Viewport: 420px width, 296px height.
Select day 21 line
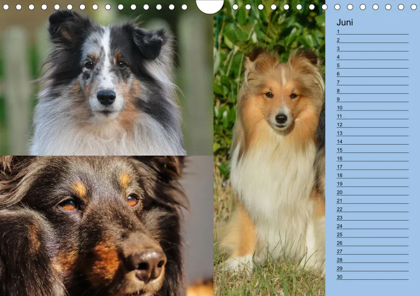[x=372, y=201]
